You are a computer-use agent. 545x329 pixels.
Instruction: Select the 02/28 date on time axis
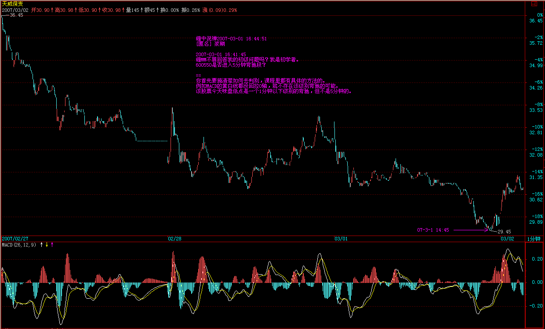pyautogui.click(x=174, y=239)
